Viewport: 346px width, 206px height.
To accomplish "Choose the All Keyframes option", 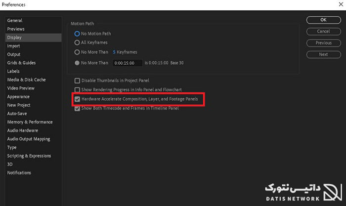I will [77, 42].
